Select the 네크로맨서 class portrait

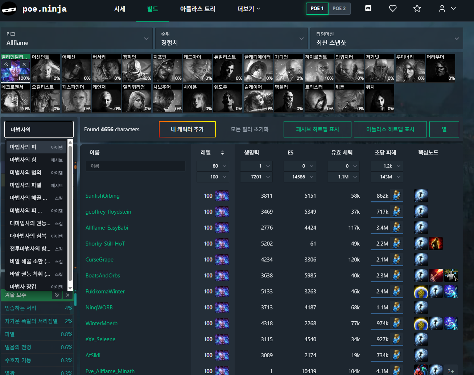[15, 98]
